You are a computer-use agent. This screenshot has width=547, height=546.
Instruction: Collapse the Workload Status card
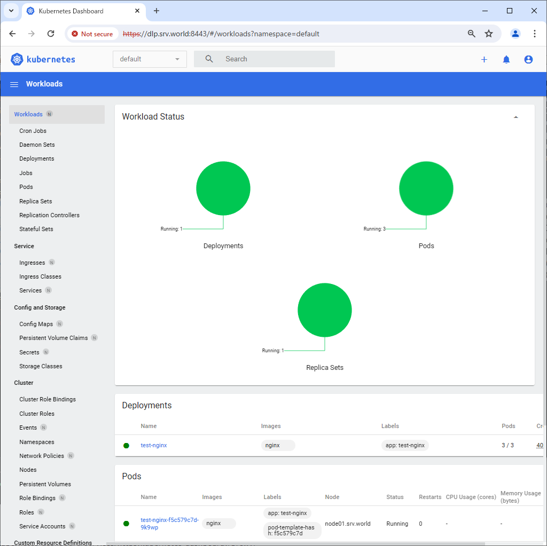coord(515,117)
